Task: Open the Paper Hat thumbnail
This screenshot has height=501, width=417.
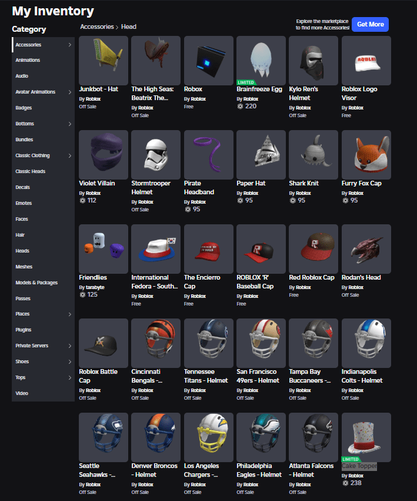Action: pyautogui.click(x=261, y=155)
